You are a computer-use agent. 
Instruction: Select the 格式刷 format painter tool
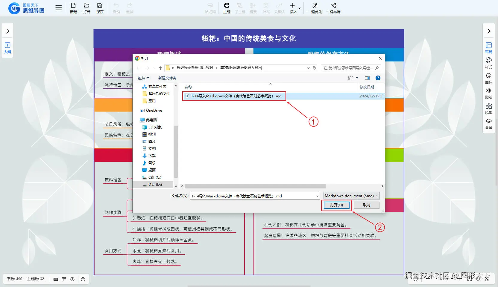(x=210, y=8)
